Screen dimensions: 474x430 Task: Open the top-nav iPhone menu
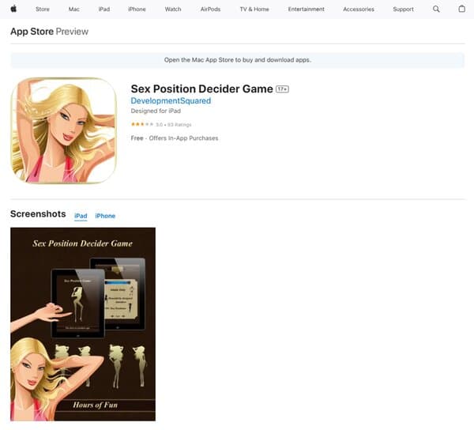(137, 9)
